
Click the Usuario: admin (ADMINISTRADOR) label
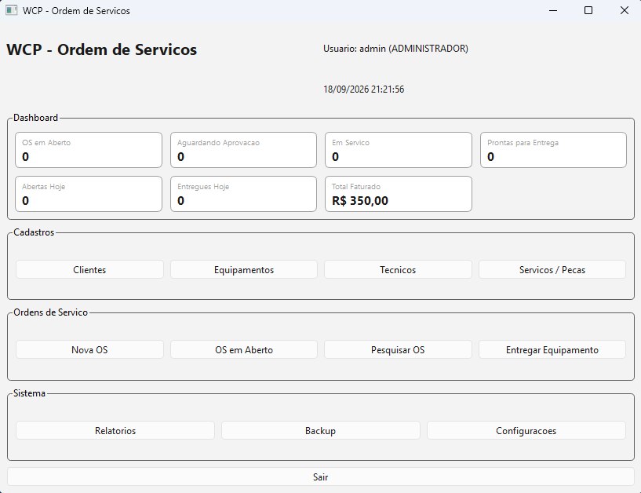tap(395, 49)
